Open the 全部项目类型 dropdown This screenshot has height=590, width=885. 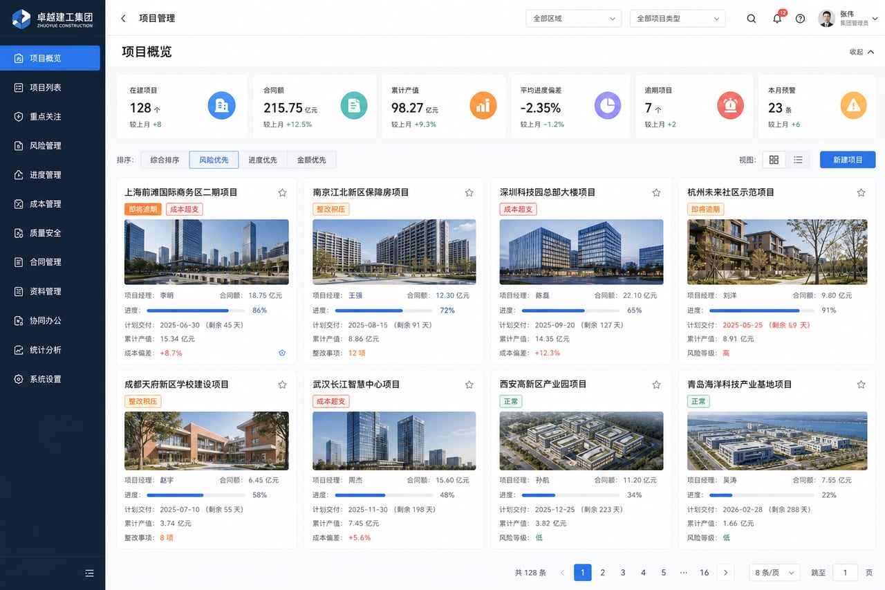(678, 19)
